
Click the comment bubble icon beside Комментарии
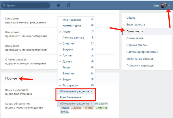(x=92, y=26)
